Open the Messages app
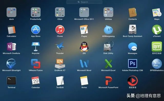 [x=132, y=47]
